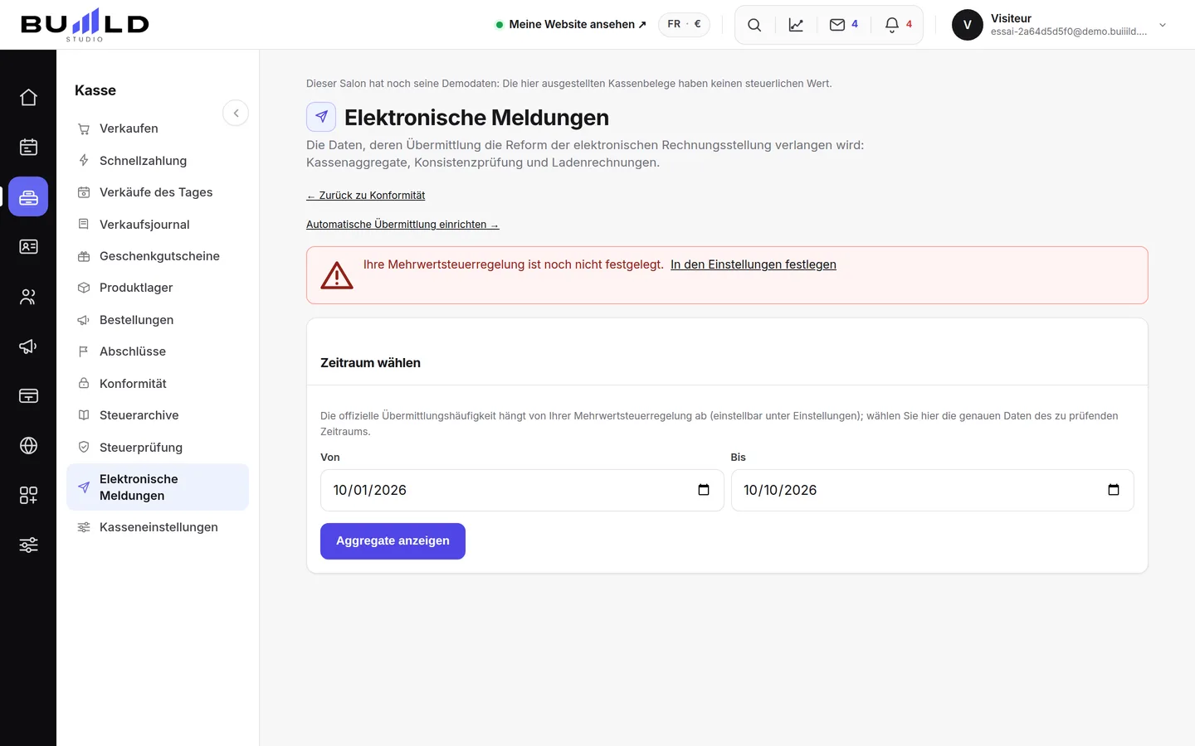Viewport: 1195px width, 746px height.
Task: Go to Verkaufen in Kasse menu
Action: (x=158, y=128)
